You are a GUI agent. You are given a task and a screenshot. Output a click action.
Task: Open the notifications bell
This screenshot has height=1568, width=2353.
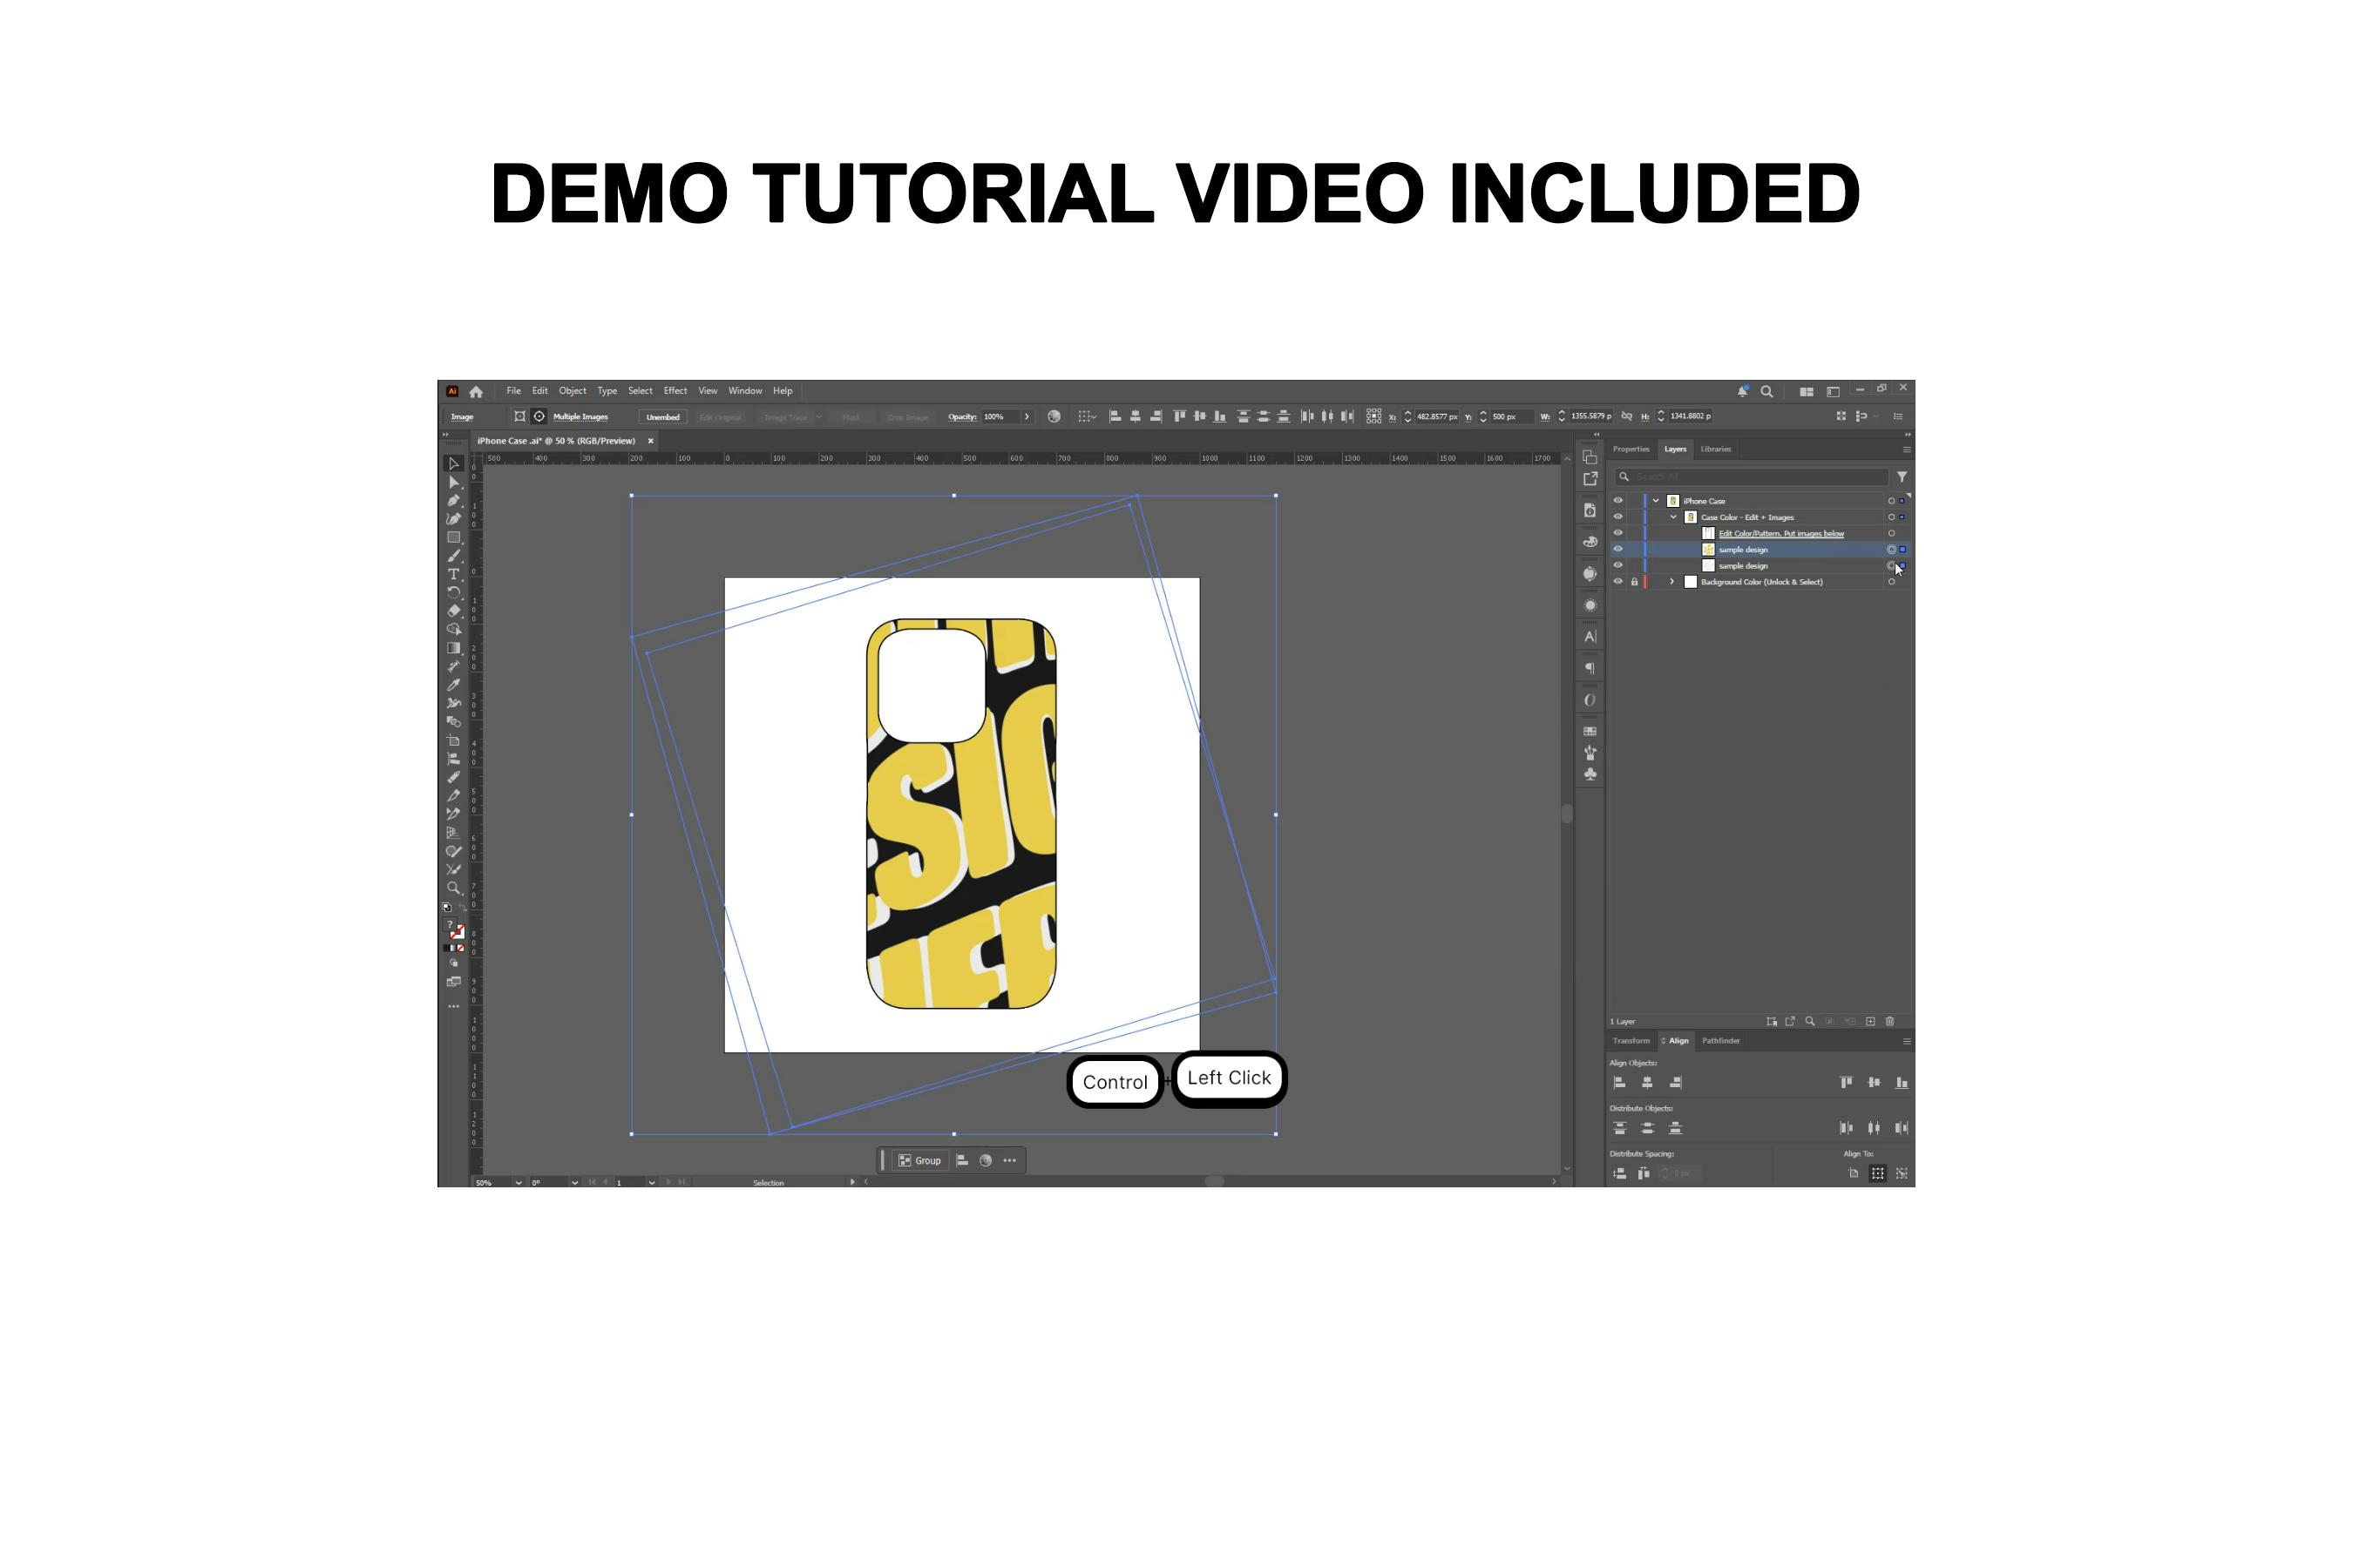(x=1743, y=391)
